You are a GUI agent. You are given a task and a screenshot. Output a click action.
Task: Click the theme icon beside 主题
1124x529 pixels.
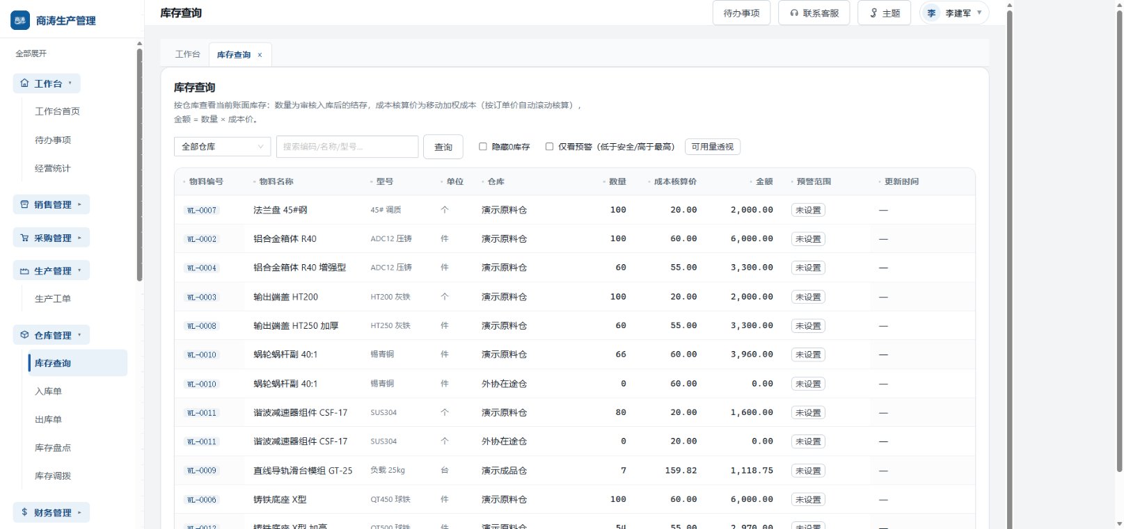(873, 13)
